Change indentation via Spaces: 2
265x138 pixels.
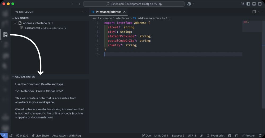click(178, 135)
